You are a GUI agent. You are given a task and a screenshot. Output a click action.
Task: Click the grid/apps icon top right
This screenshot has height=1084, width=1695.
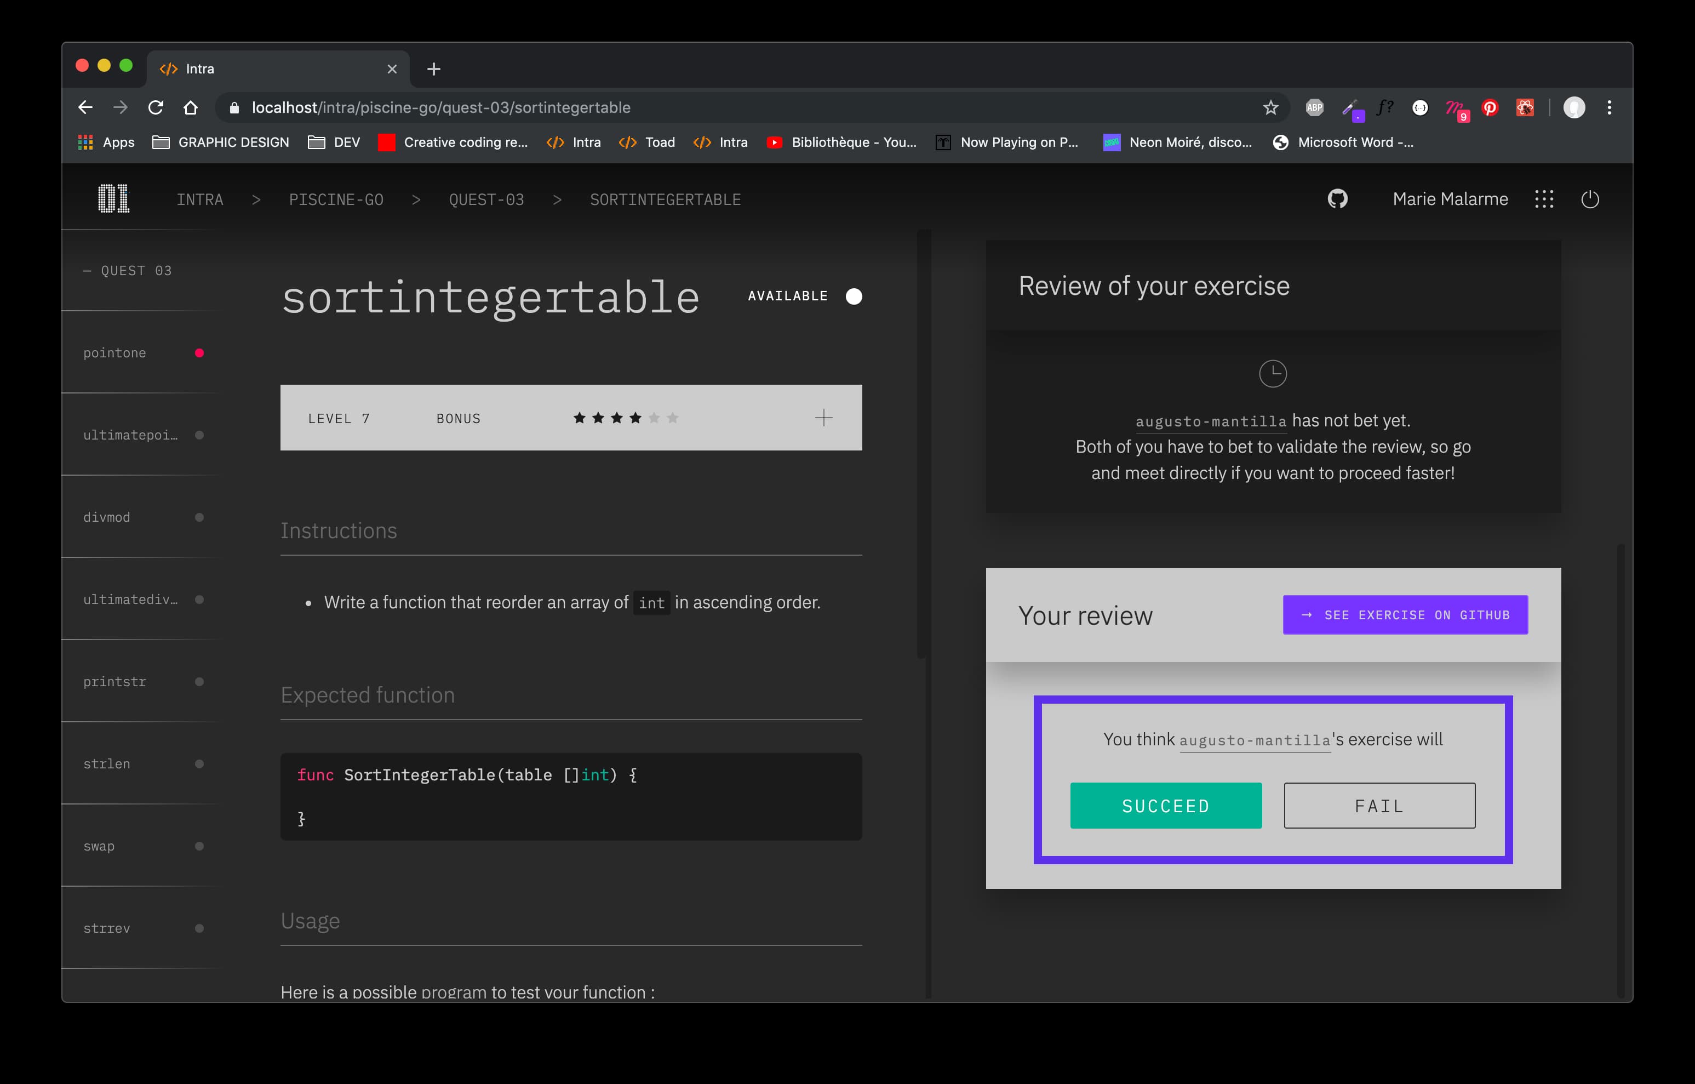click(x=1544, y=198)
